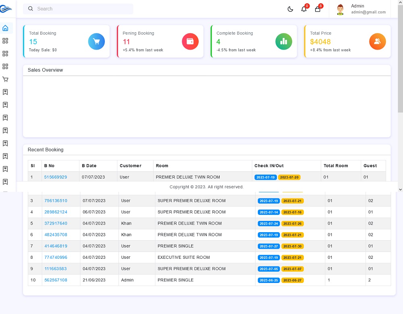
Task: Click the Check IN/Out column header
Action: coord(269,166)
